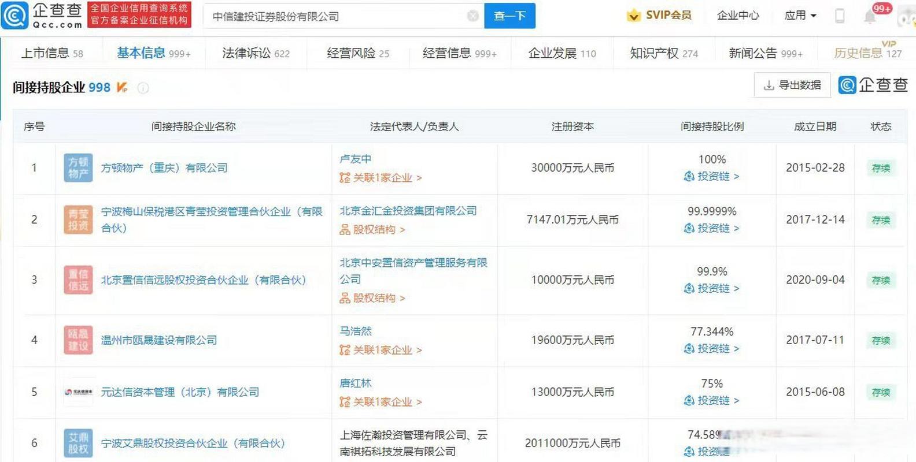Click the 查一下 search button

click(x=509, y=16)
